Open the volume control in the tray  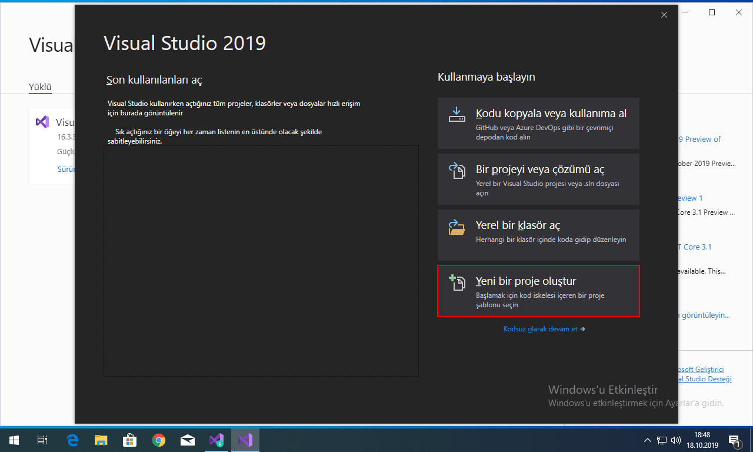tap(677, 440)
